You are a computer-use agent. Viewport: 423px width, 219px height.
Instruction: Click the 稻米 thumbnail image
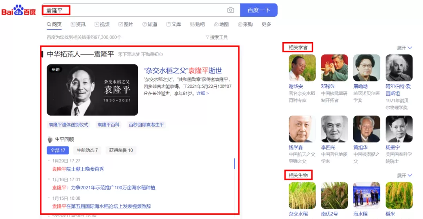(399, 195)
